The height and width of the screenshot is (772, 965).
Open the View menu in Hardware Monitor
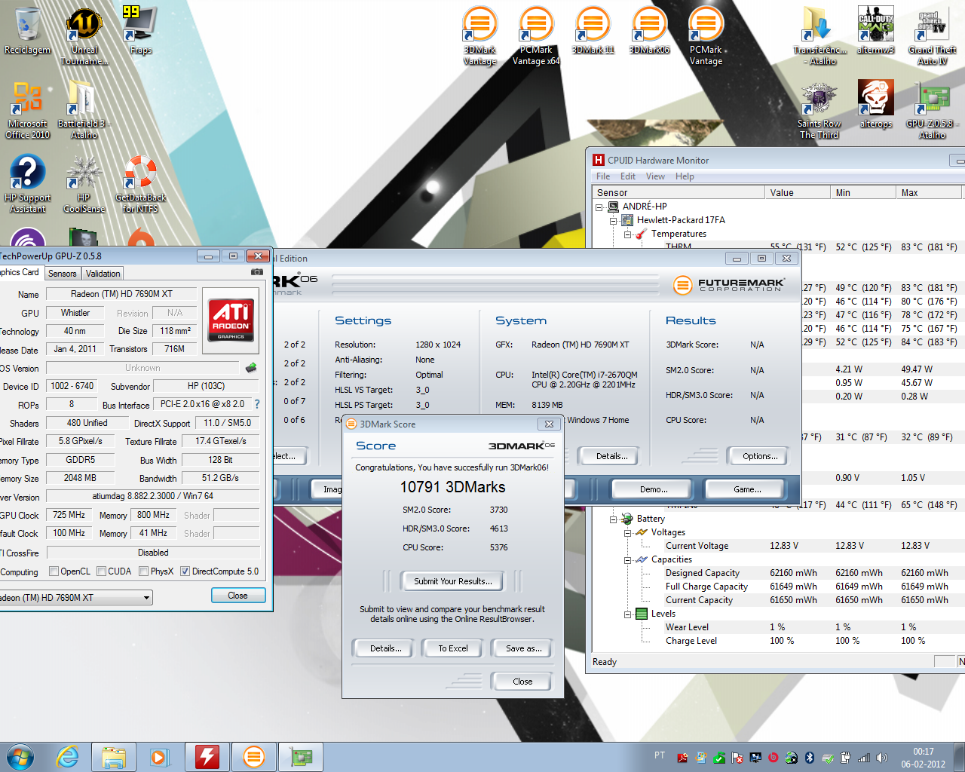coord(655,176)
